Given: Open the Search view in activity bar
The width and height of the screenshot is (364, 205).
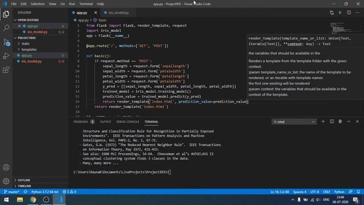Looking at the screenshot, I should pos(6,28).
